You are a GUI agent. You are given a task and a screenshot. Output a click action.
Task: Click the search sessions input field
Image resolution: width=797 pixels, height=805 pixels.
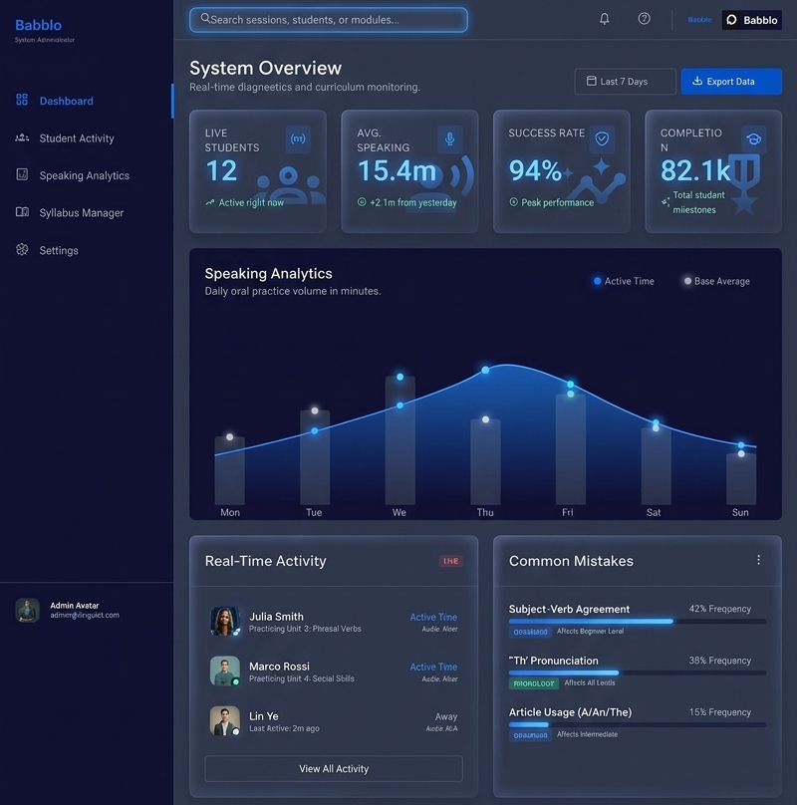[x=329, y=20]
